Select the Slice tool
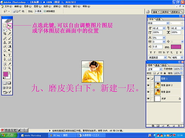The image size is (185, 138). pos(10,33)
